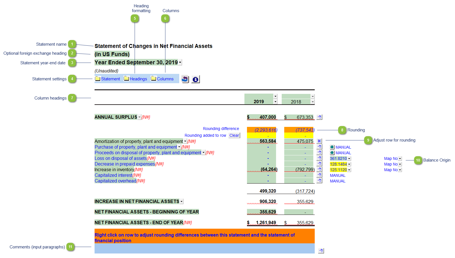
Task: Click the mouse icon on Capitalized overhead row
Action: click(319, 181)
